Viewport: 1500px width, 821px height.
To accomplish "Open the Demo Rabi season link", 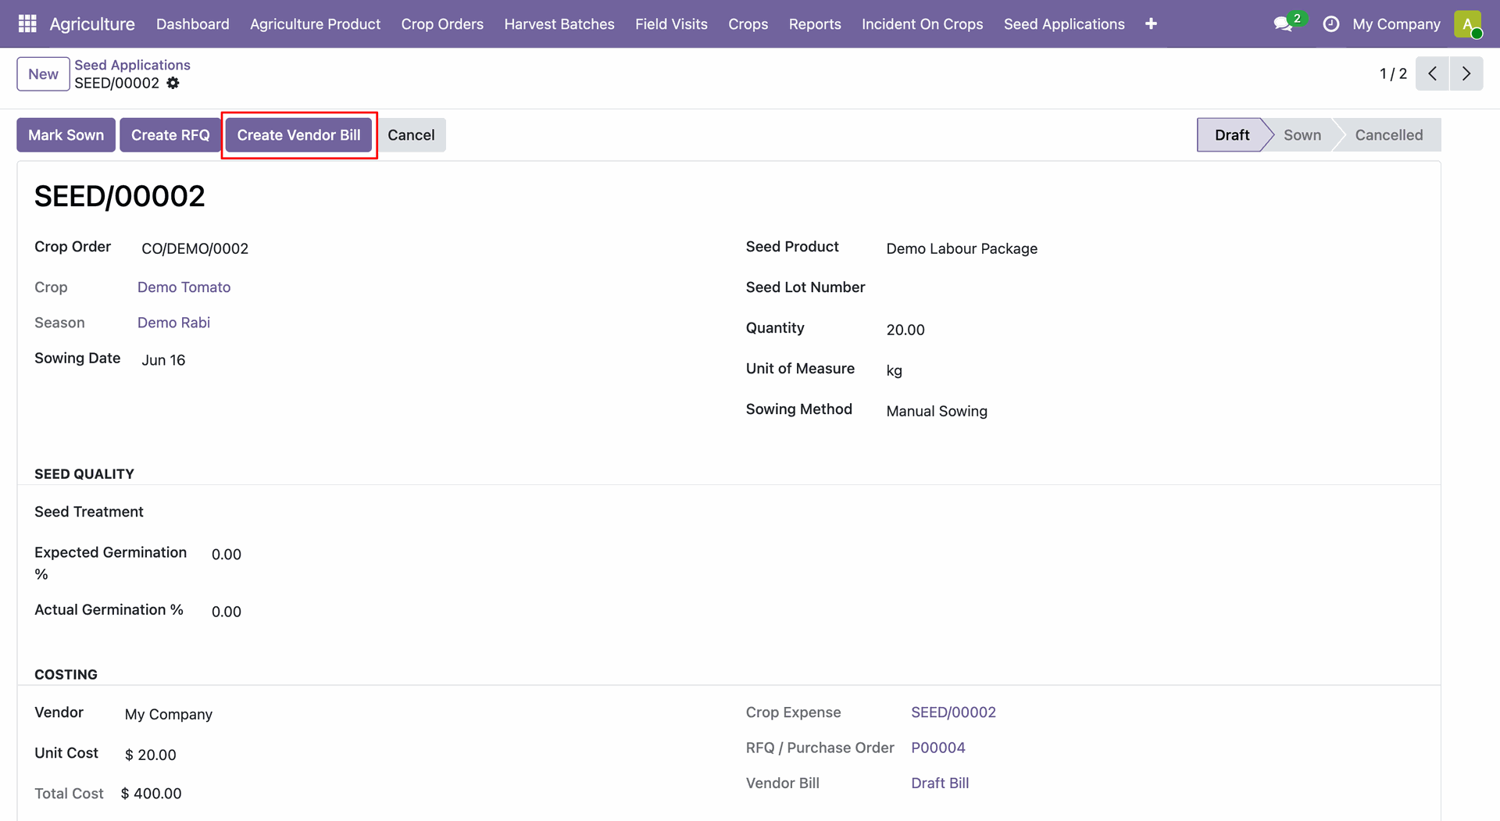I will coord(173,323).
